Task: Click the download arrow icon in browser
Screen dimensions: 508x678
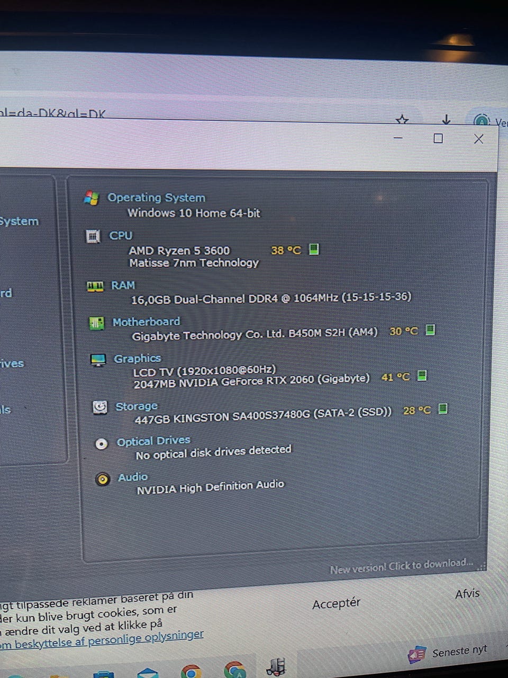Action: (x=446, y=119)
